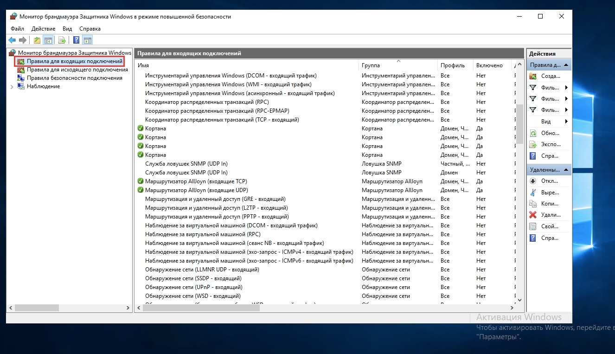Viewport: 615px width, 354px height.
Task: Toggle console tree show/hide toolbar icon
Action: pos(48,40)
